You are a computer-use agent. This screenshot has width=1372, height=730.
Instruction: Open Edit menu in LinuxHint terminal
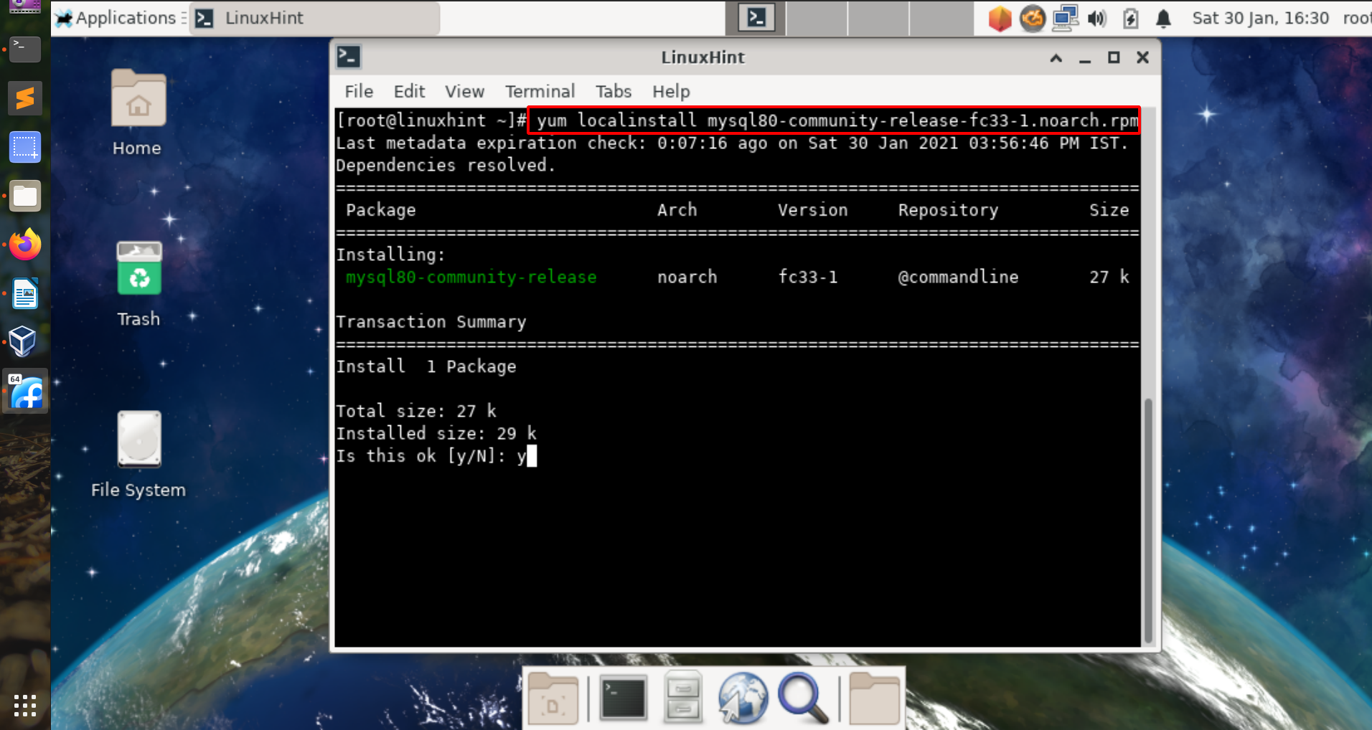409,91
